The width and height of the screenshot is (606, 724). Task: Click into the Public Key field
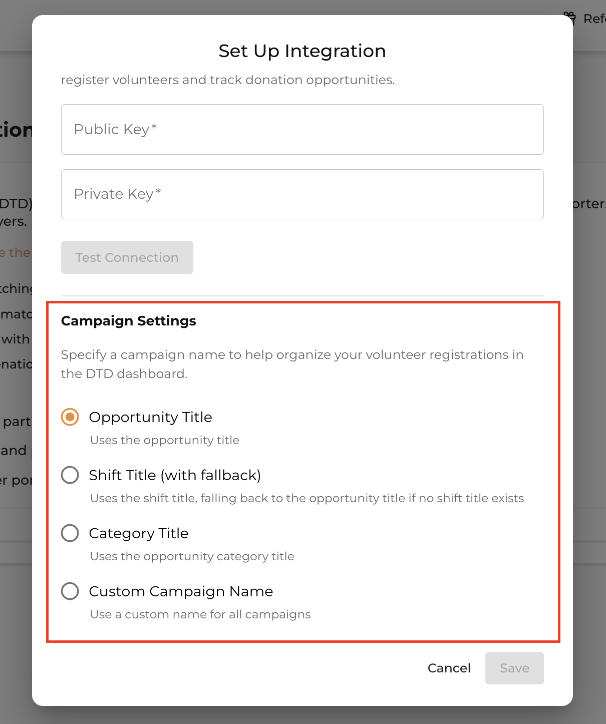point(302,129)
